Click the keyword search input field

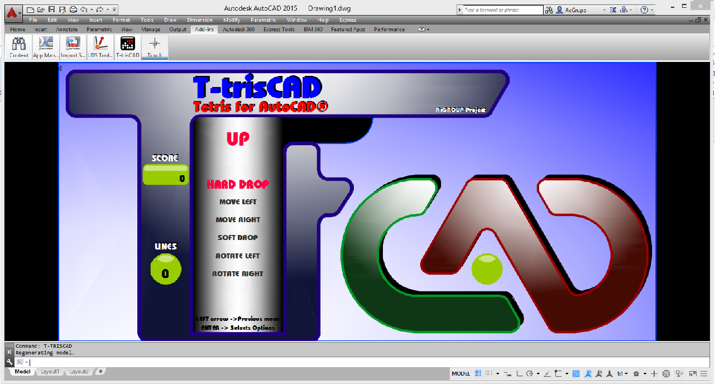pyautogui.click(x=502, y=10)
